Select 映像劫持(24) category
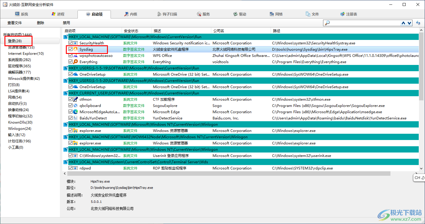Screen dimensions: 425x224 (18, 110)
